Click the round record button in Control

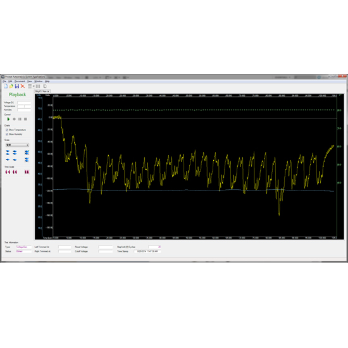14,119
